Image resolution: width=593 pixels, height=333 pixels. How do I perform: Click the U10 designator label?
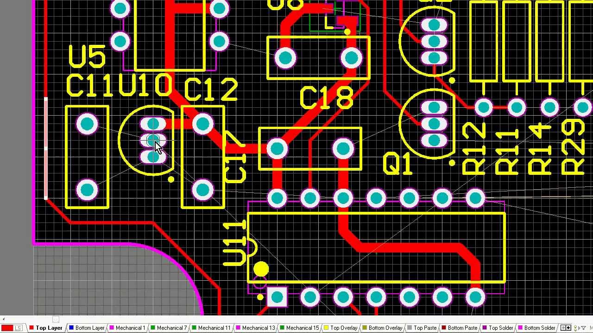click(145, 86)
